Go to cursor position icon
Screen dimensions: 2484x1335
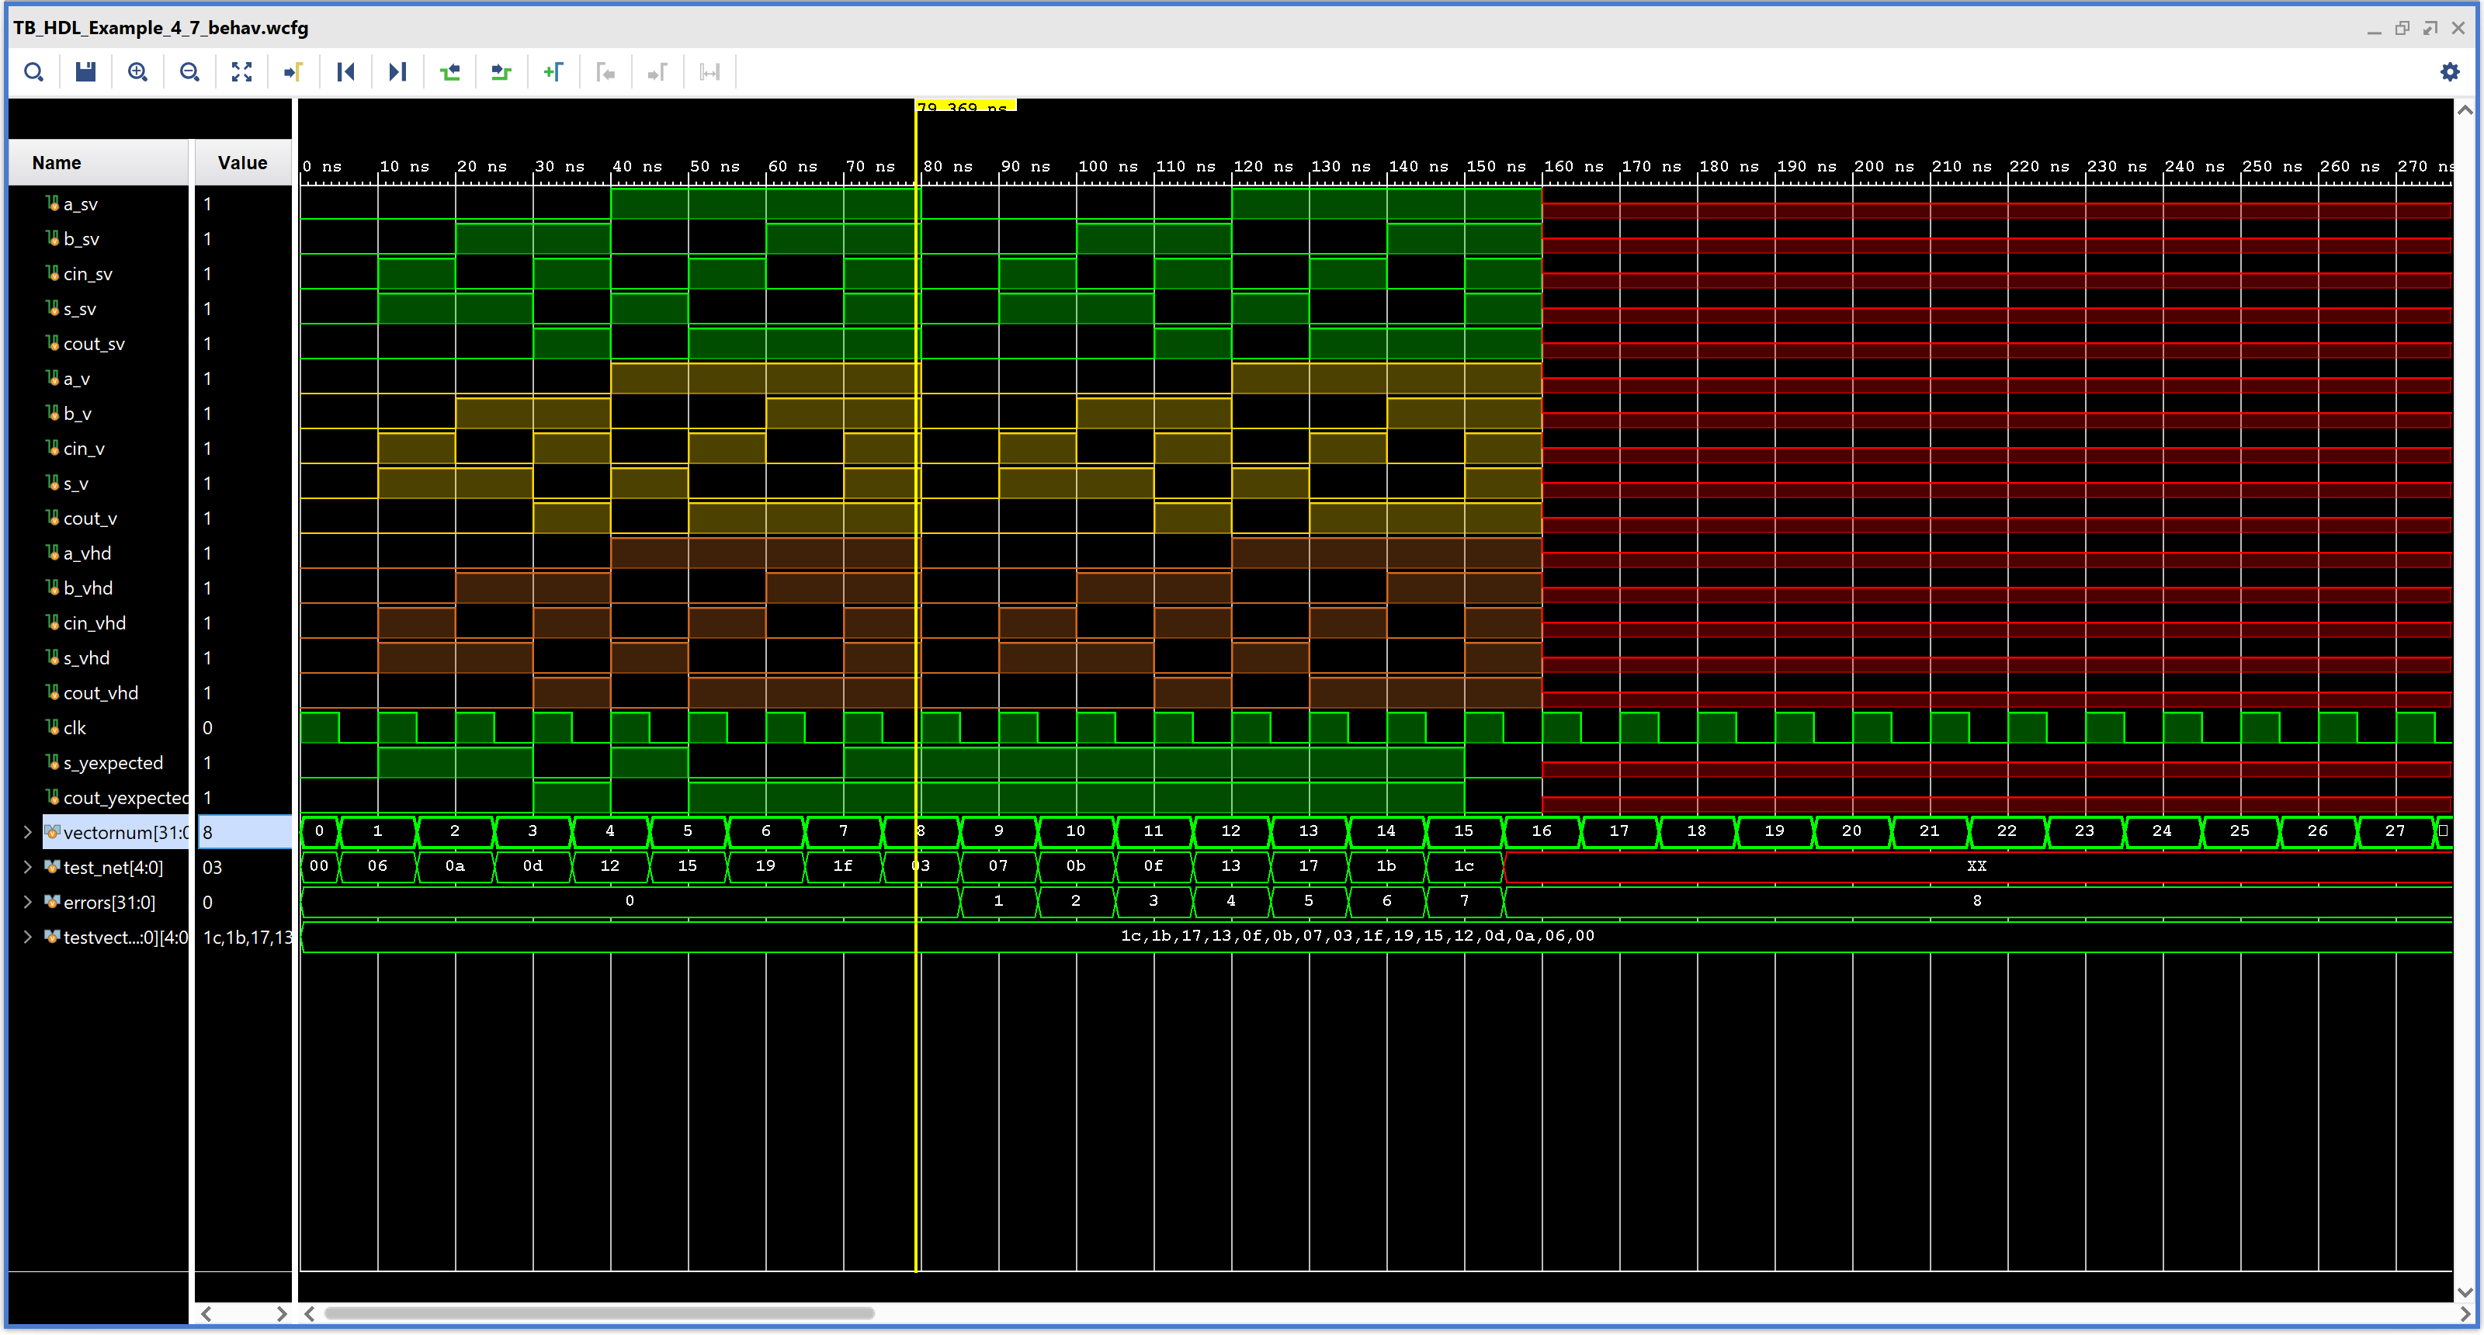(294, 72)
